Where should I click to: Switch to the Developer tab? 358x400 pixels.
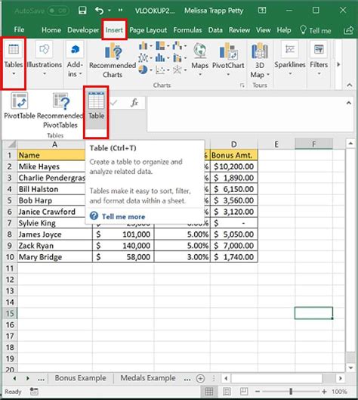(x=83, y=30)
